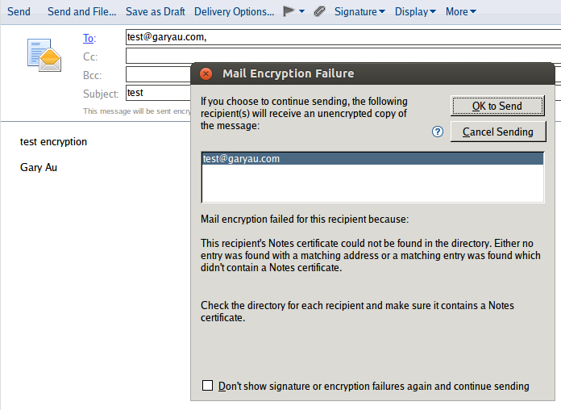Image resolution: width=561 pixels, height=410 pixels.
Task: Click the blue help question mark icon
Action: tap(437, 132)
